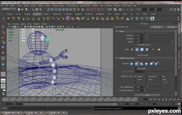182x115 pixels.
Task: Create a polygon cylinder from the shelf
Action: point(19,19)
